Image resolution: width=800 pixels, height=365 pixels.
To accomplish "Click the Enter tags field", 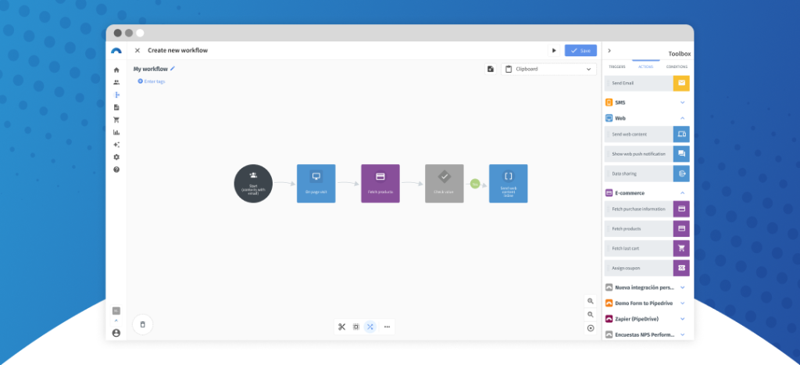I will [x=153, y=81].
